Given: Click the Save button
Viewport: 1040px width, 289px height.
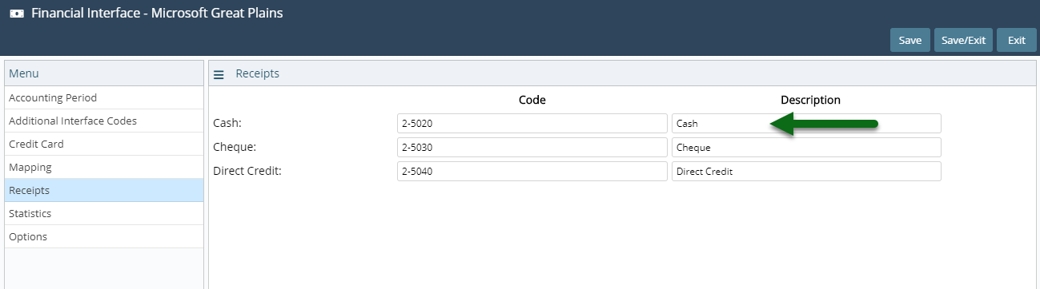Looking at the screenshot, I should 910,40.
